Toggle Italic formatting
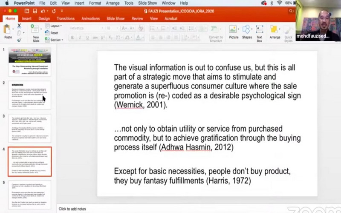Image resolution: width=341 pixels, height=213 pixels. click(80, 37)
